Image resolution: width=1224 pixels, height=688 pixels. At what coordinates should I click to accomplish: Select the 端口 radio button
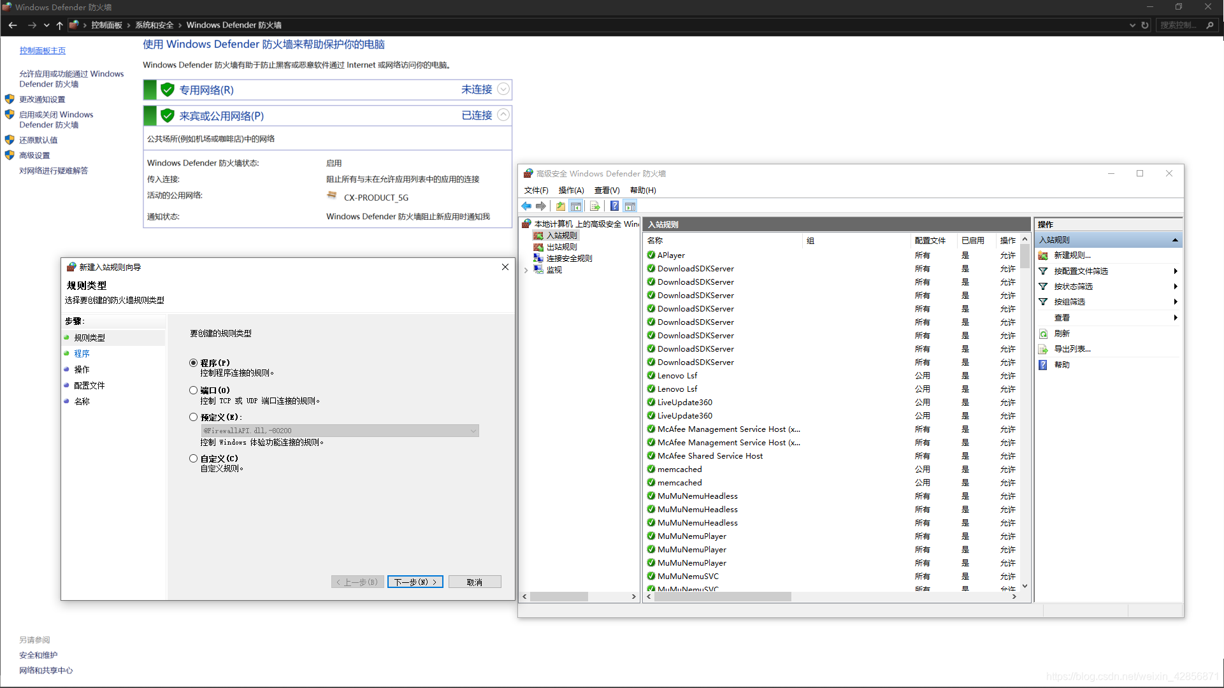[193, 390]
